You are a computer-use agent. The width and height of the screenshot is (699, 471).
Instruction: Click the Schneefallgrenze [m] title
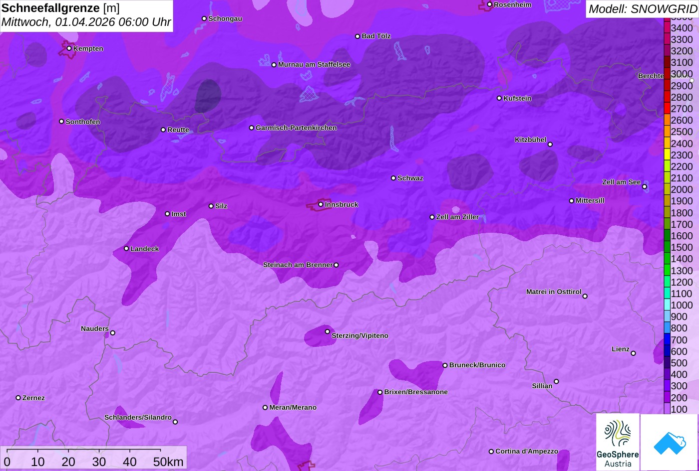click(60, 8)
